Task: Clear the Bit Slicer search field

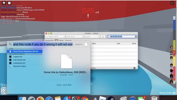Action: click(x=136, y=36)
